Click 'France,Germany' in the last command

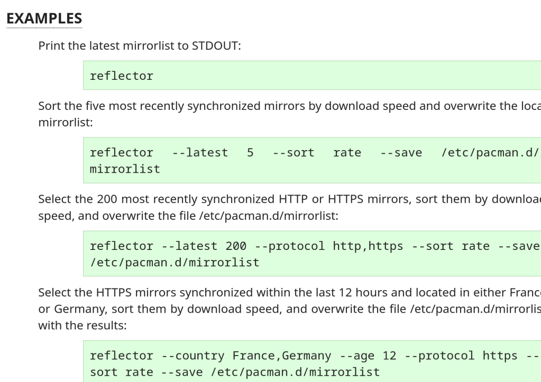tap(275, 356)
